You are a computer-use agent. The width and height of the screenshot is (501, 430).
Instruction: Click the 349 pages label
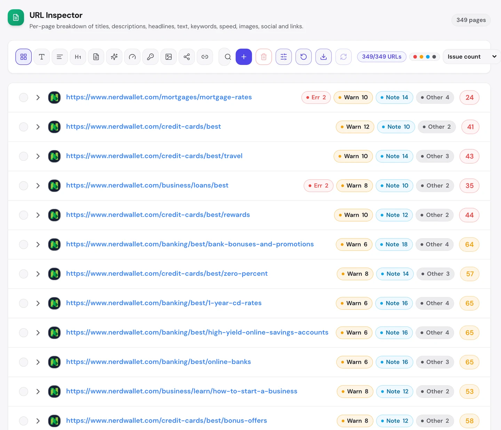coord(471,20)
